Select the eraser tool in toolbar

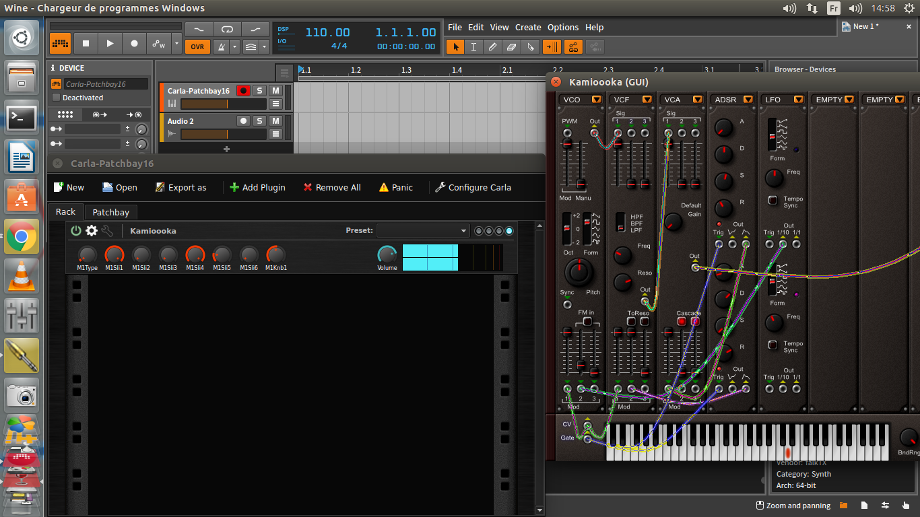(511, 46)
